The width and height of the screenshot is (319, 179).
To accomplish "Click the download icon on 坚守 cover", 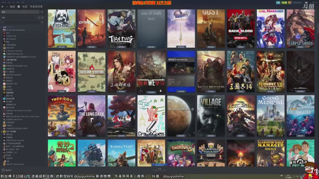I will pyautogui.click(x=141, y=90).
